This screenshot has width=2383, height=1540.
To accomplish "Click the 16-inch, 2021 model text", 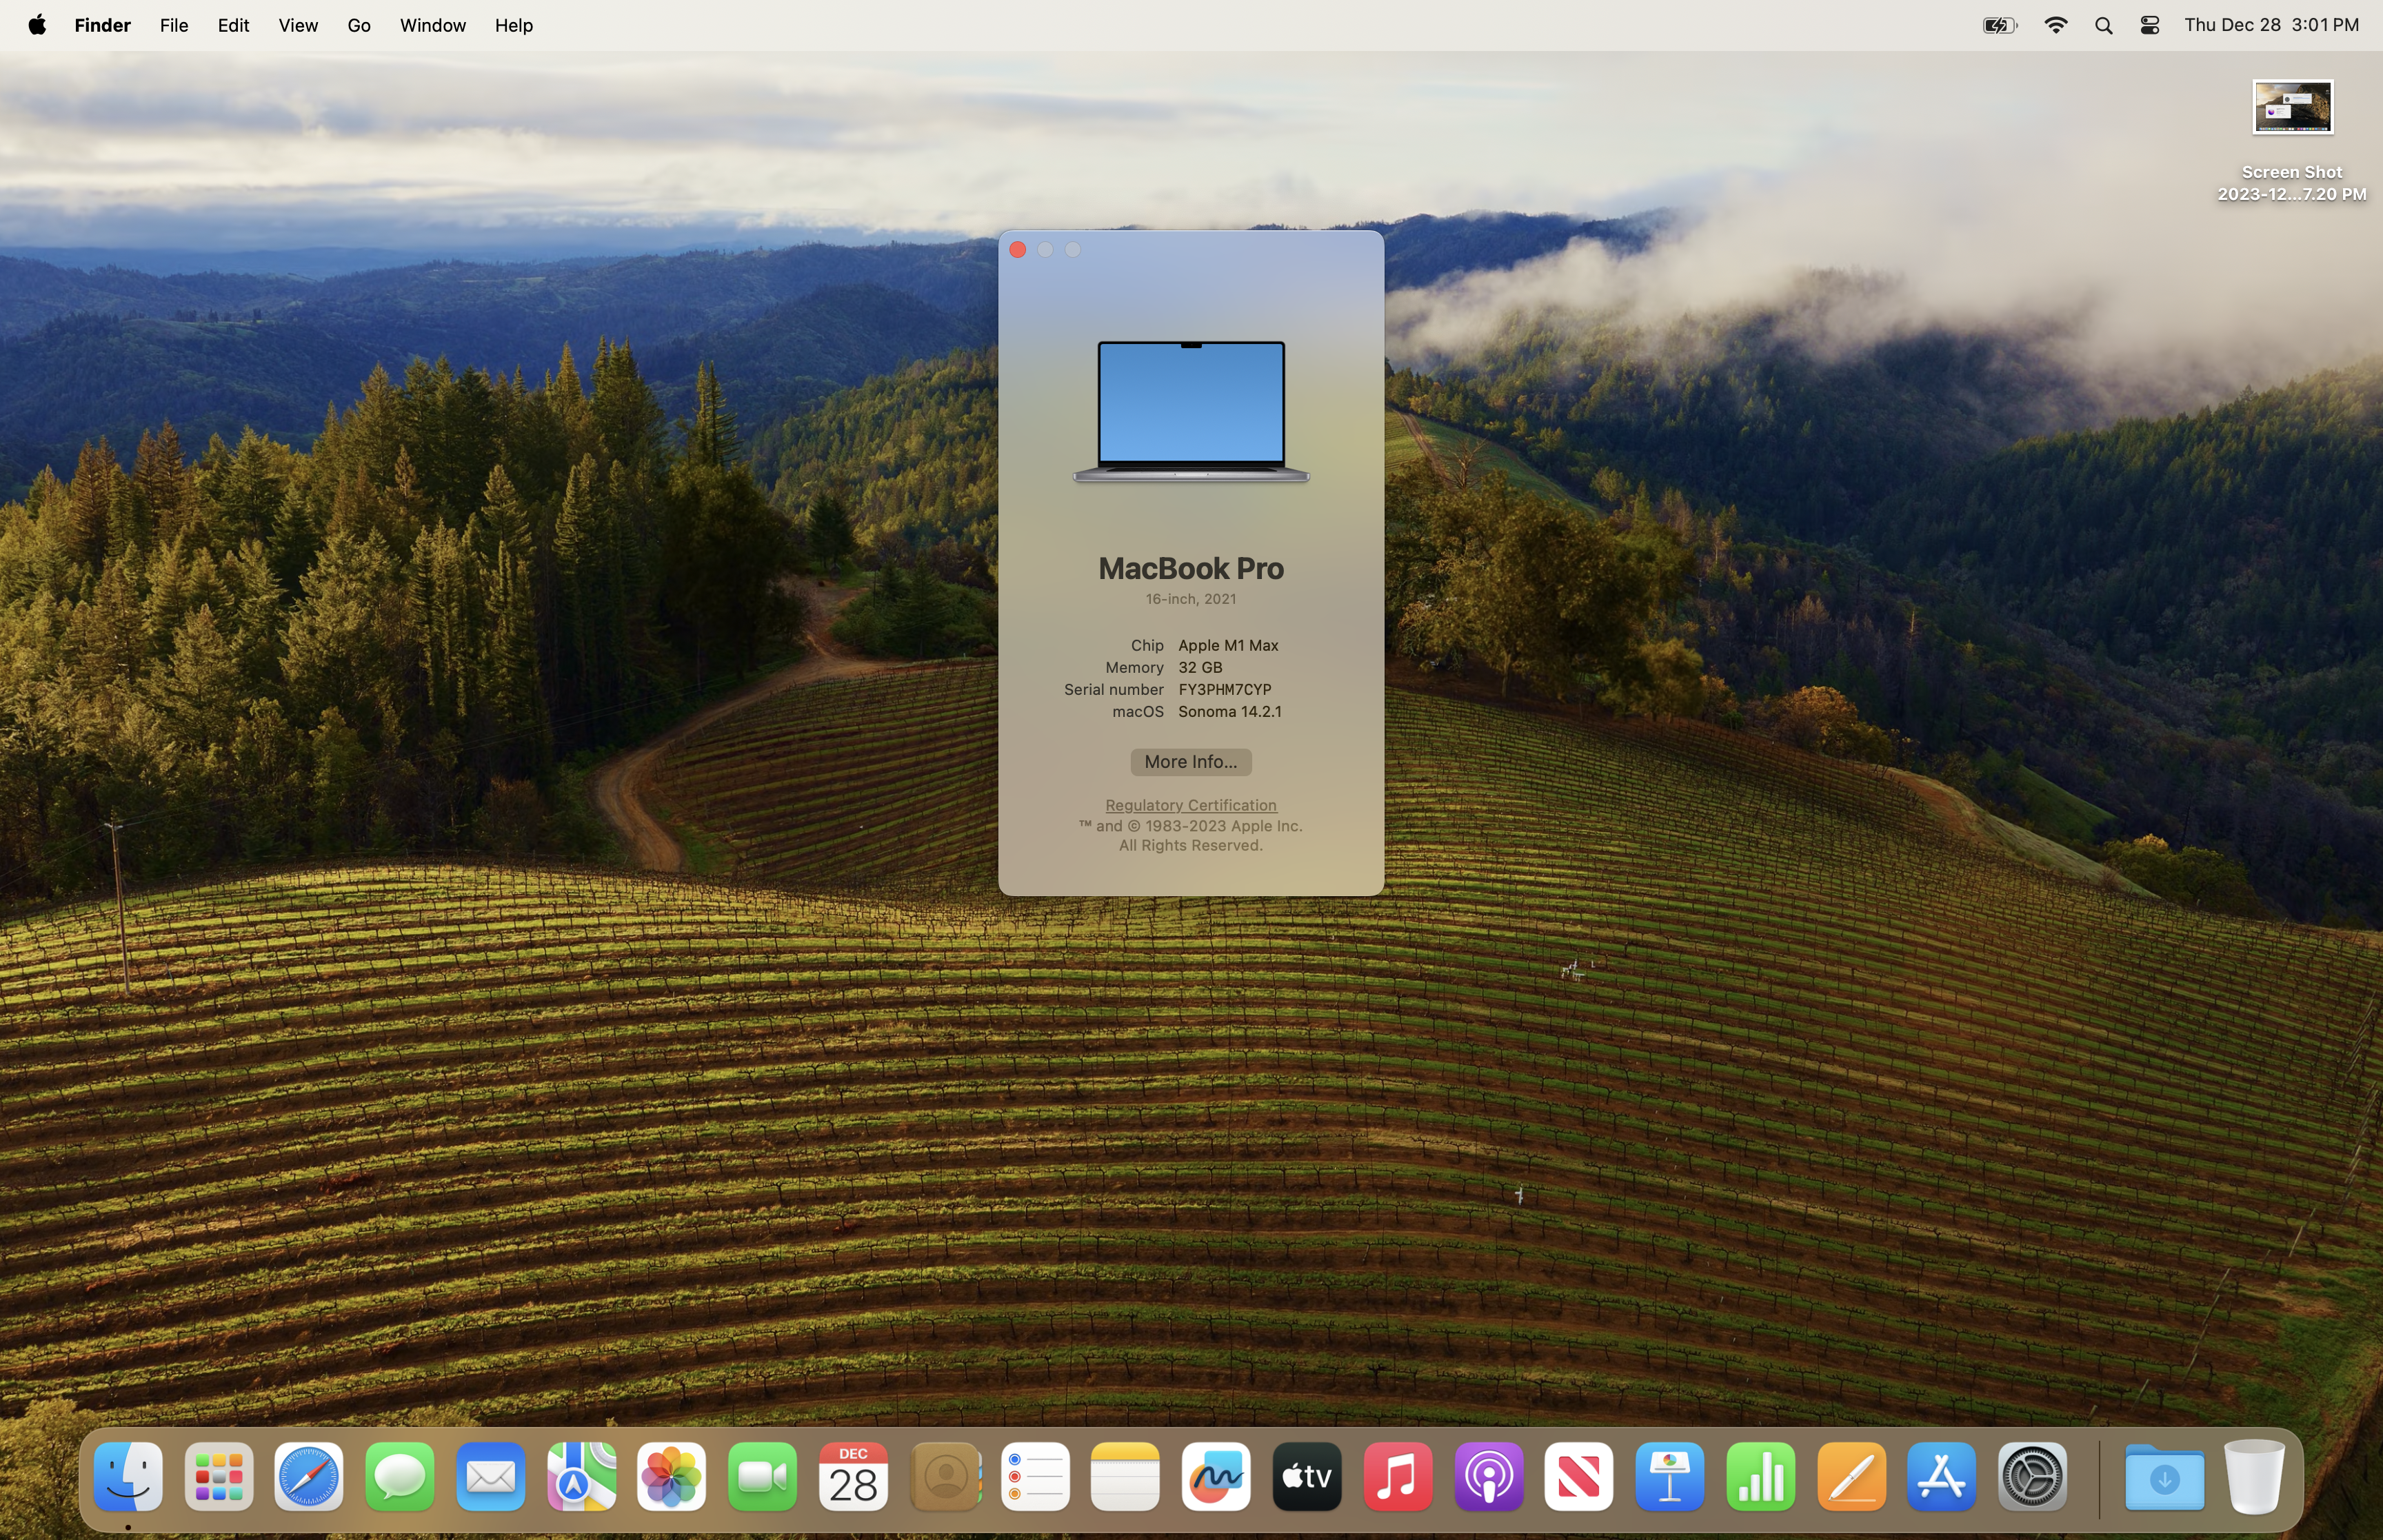I will point(1190,599).
